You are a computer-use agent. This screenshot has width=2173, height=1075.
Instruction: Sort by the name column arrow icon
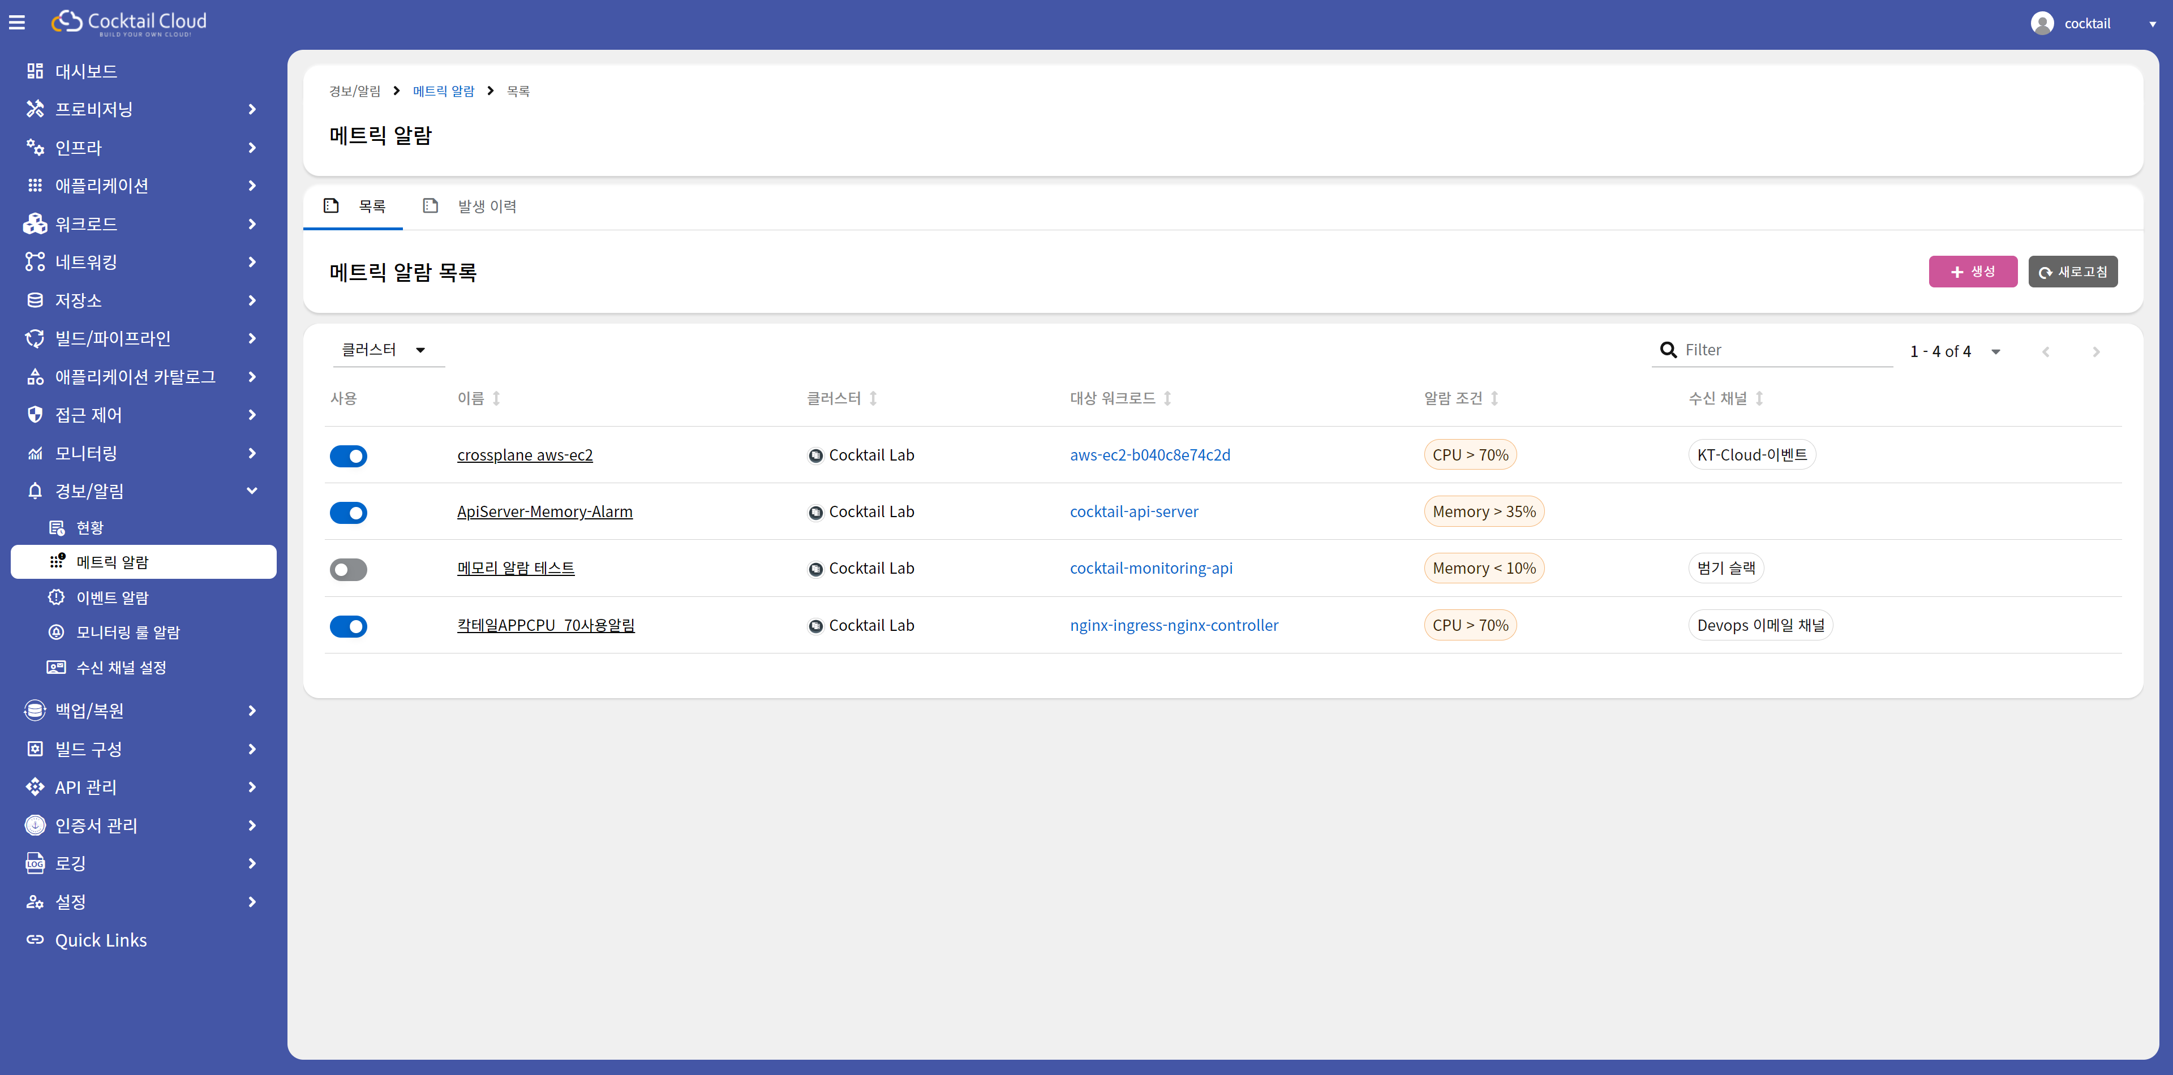point(496,398)
